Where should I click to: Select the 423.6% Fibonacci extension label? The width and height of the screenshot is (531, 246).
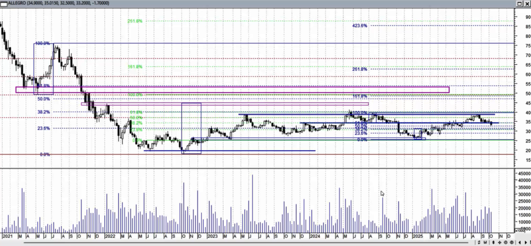click(x=359, y=25)
